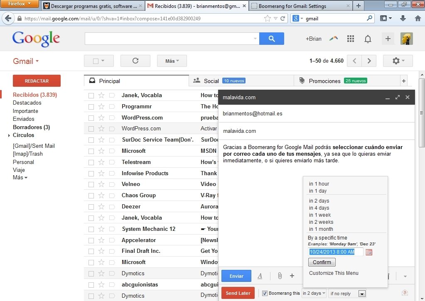Open the Google apps grid
425x301 pixels.
[351, 39]
